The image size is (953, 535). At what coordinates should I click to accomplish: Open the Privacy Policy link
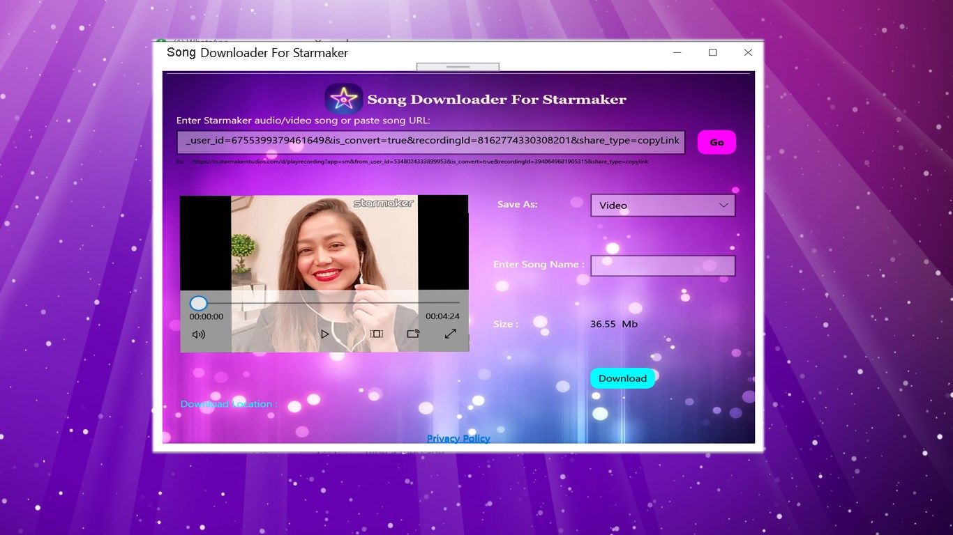(458, 438)
